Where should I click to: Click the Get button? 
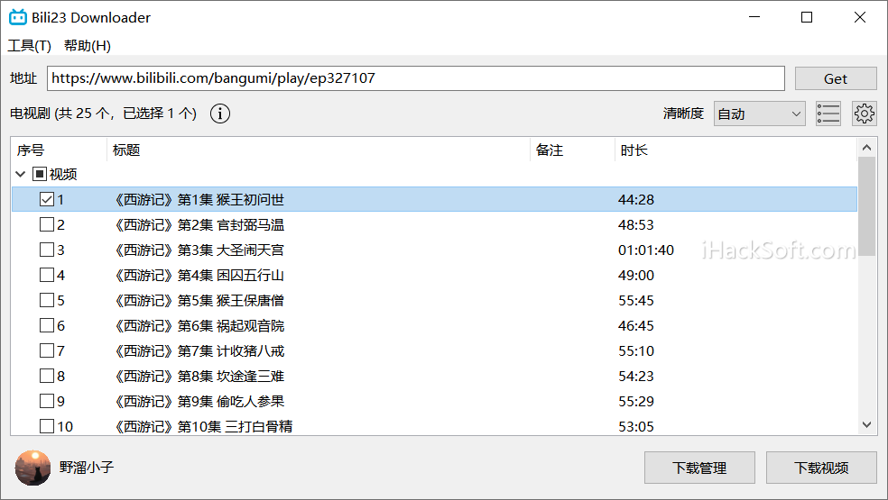click(836, 78)
